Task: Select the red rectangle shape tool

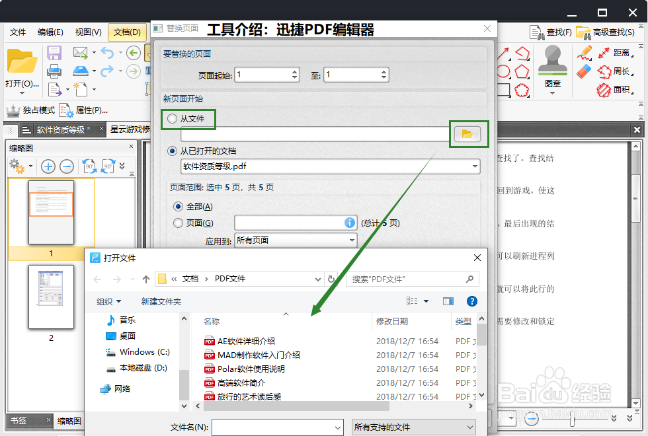Action: tap(503, 90)
